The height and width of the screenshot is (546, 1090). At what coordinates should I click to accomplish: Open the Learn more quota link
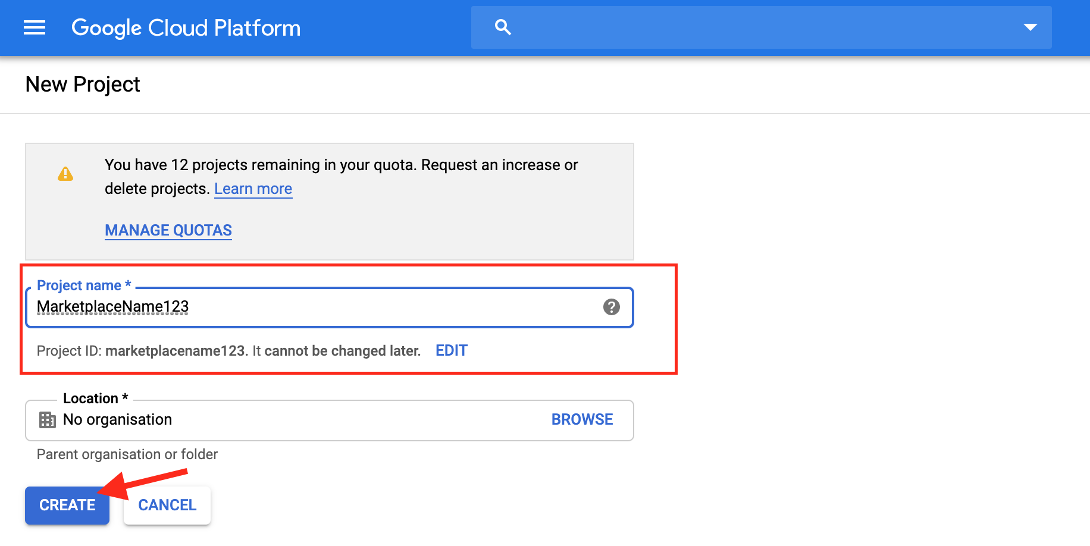click(x=253, y=189)
